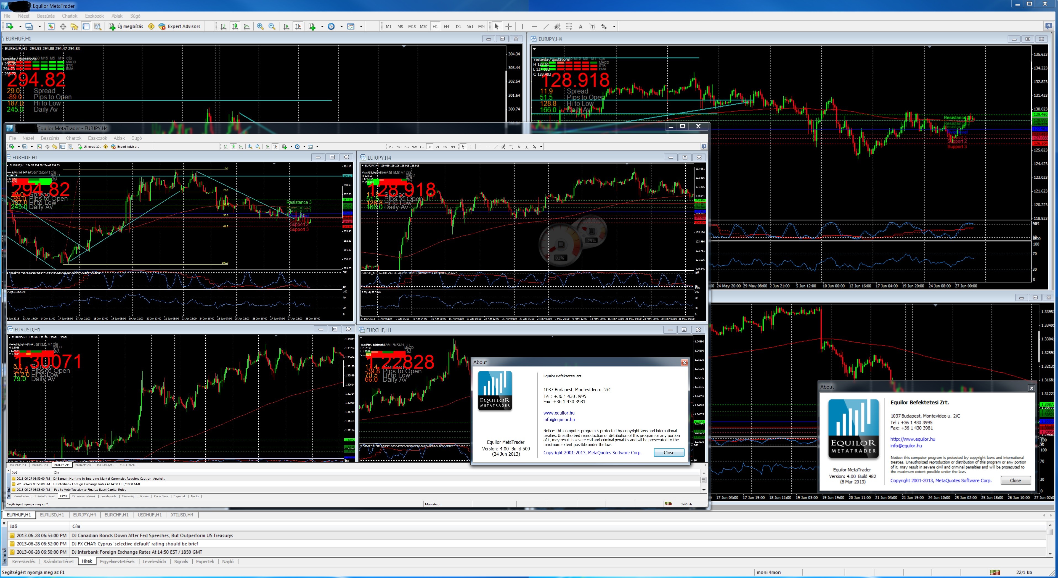1058x578 pixels.
Task: Select the Text tool (A) in main toolbar
Action: tap(580, 26)
